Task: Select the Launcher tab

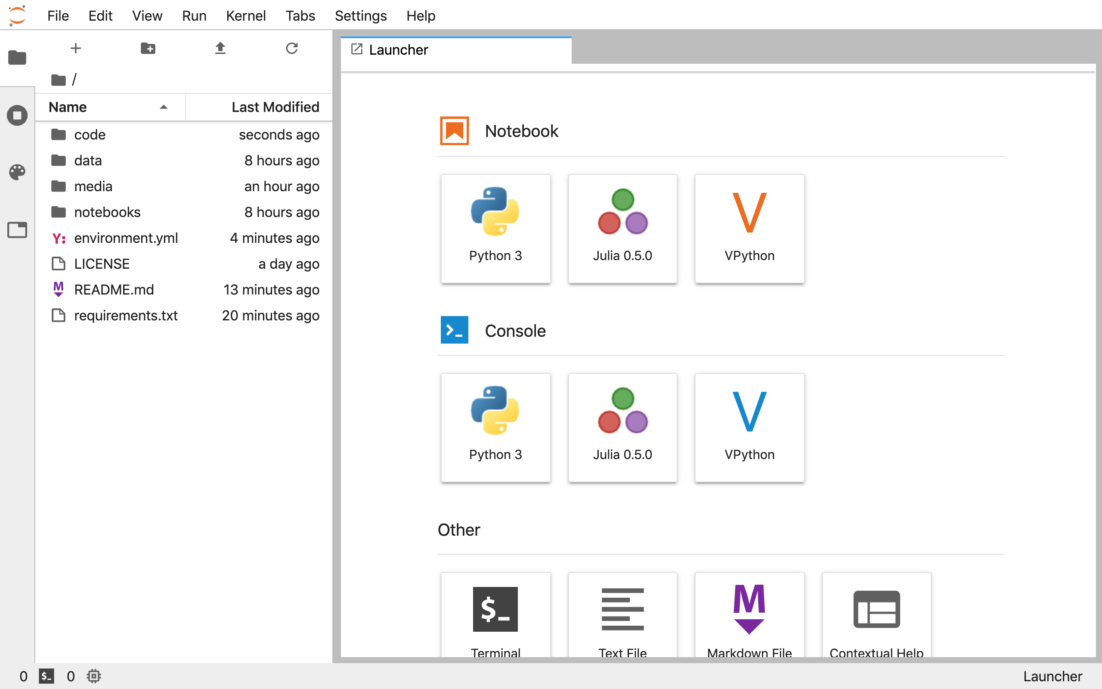Action: click(x=456, y=50)
